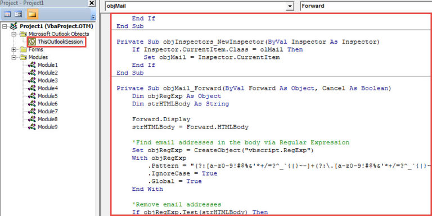Select Module6 in the project tree
The width and height of the screenshot is (432, 216).
[x=48, y=104]
